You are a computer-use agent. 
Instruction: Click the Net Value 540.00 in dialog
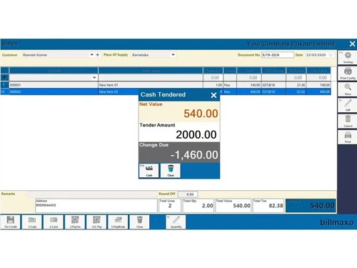click(x=201, y=114)
